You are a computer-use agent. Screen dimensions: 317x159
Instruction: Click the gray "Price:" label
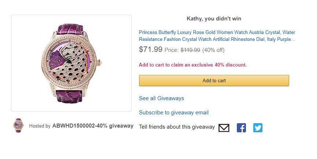pos(171,50)
